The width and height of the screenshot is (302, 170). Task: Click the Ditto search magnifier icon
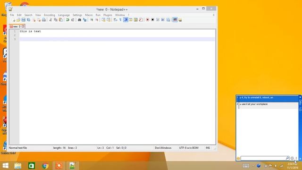[x=287, y=158]
